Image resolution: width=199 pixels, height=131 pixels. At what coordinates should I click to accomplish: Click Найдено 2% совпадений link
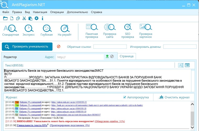(30, 105)
